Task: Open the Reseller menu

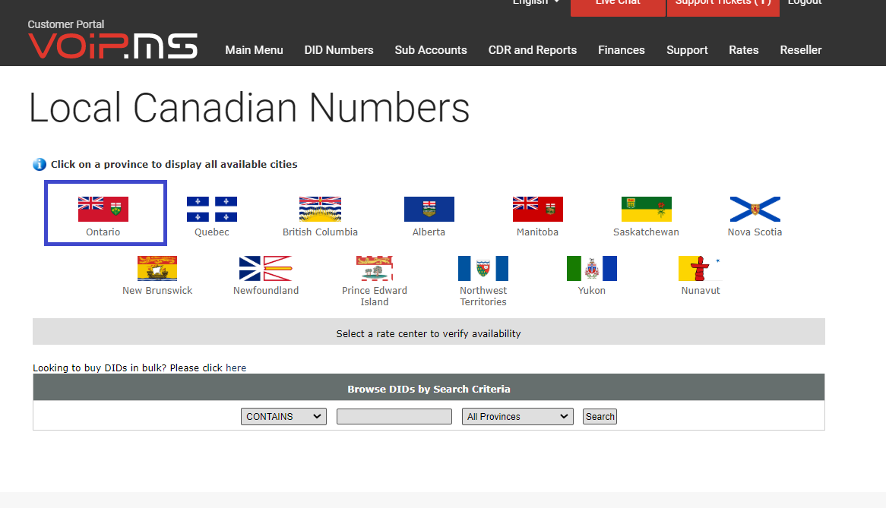Action: pos(801,49)
